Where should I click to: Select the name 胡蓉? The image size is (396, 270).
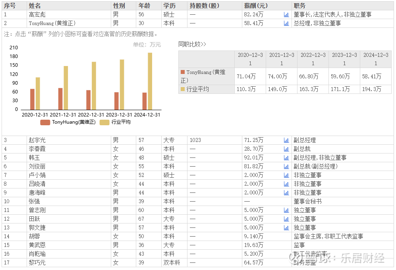click(x=34, y=237)
